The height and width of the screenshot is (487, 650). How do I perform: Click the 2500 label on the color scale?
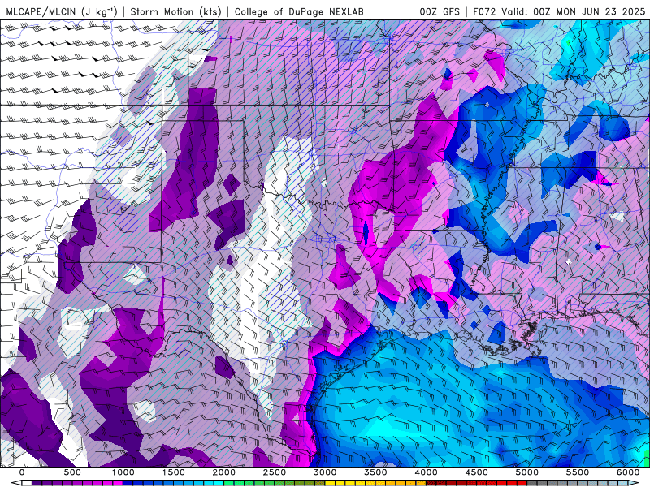click(275, 472)
